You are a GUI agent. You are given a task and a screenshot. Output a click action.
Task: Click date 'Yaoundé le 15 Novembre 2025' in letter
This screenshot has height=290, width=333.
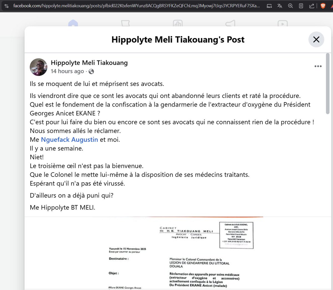[x=127, y=249]
